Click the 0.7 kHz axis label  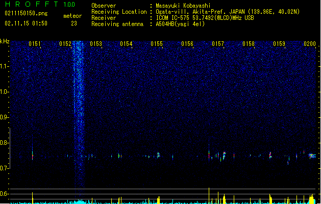point(4,168)
